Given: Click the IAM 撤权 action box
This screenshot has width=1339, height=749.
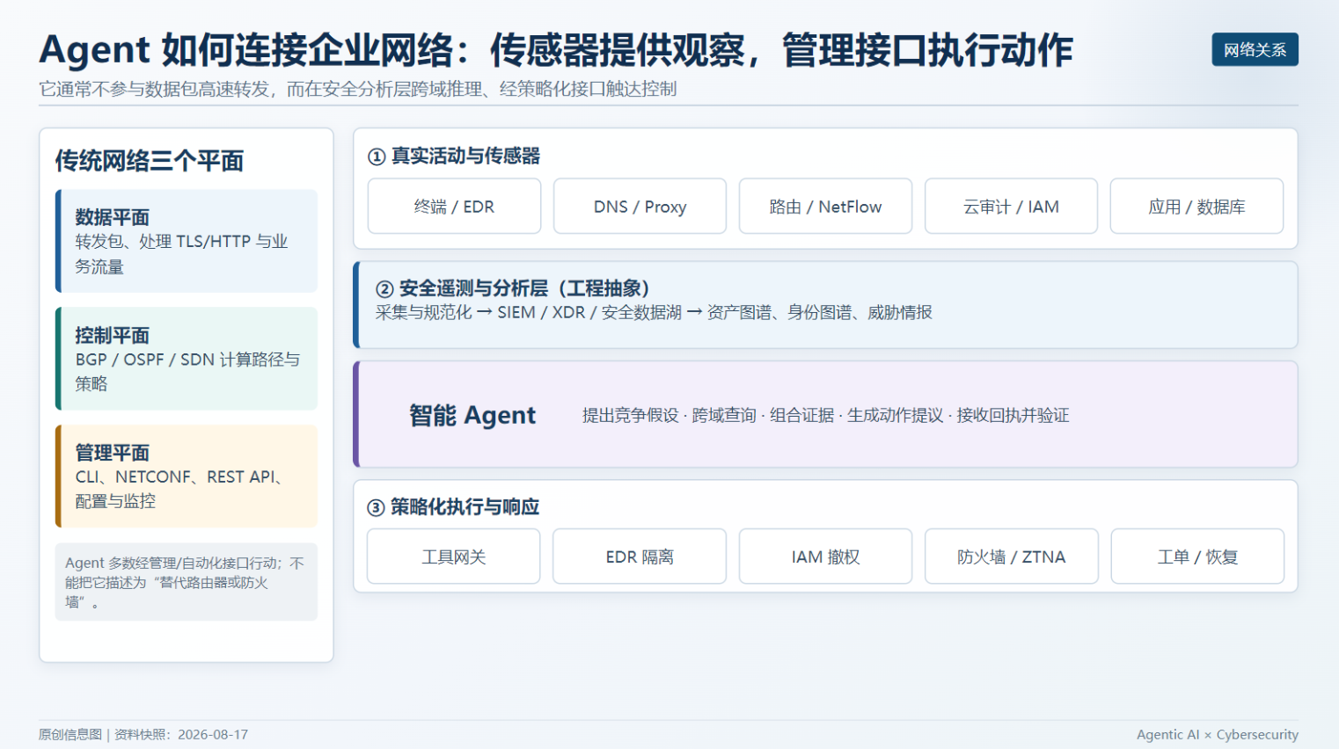Looking at the screenshot, I should coord(825,556).
